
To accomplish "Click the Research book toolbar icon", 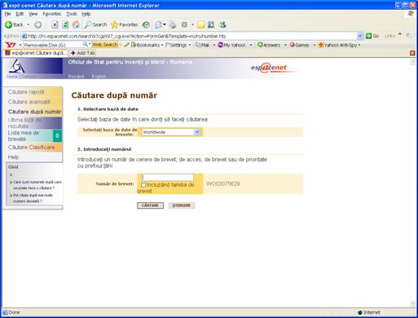I will [211, 24].
